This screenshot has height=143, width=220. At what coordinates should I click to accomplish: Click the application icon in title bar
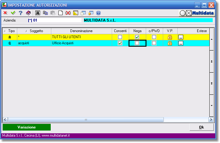click(x=4, y=5)
